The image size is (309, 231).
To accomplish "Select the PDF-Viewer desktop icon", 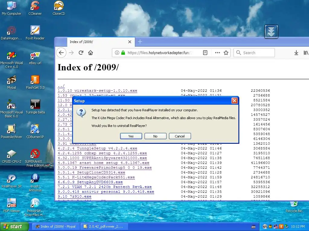I will click(x=11, y=206).
